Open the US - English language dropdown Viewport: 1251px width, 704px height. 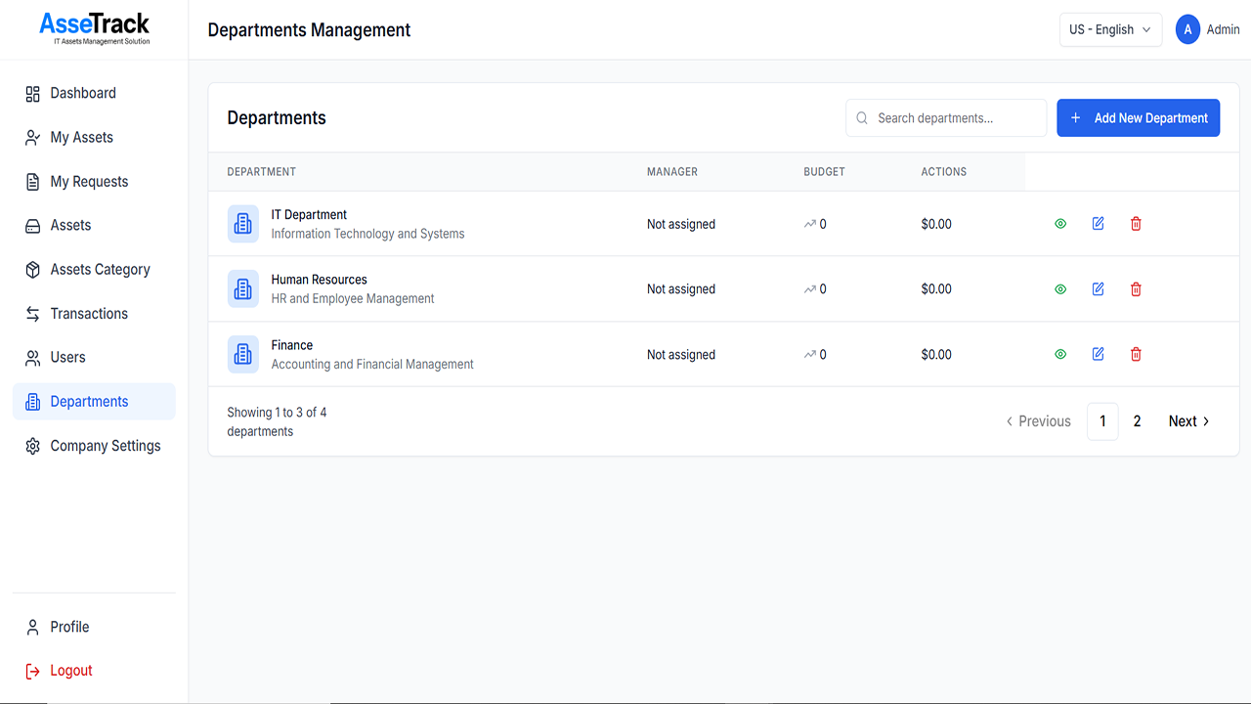1110,29
